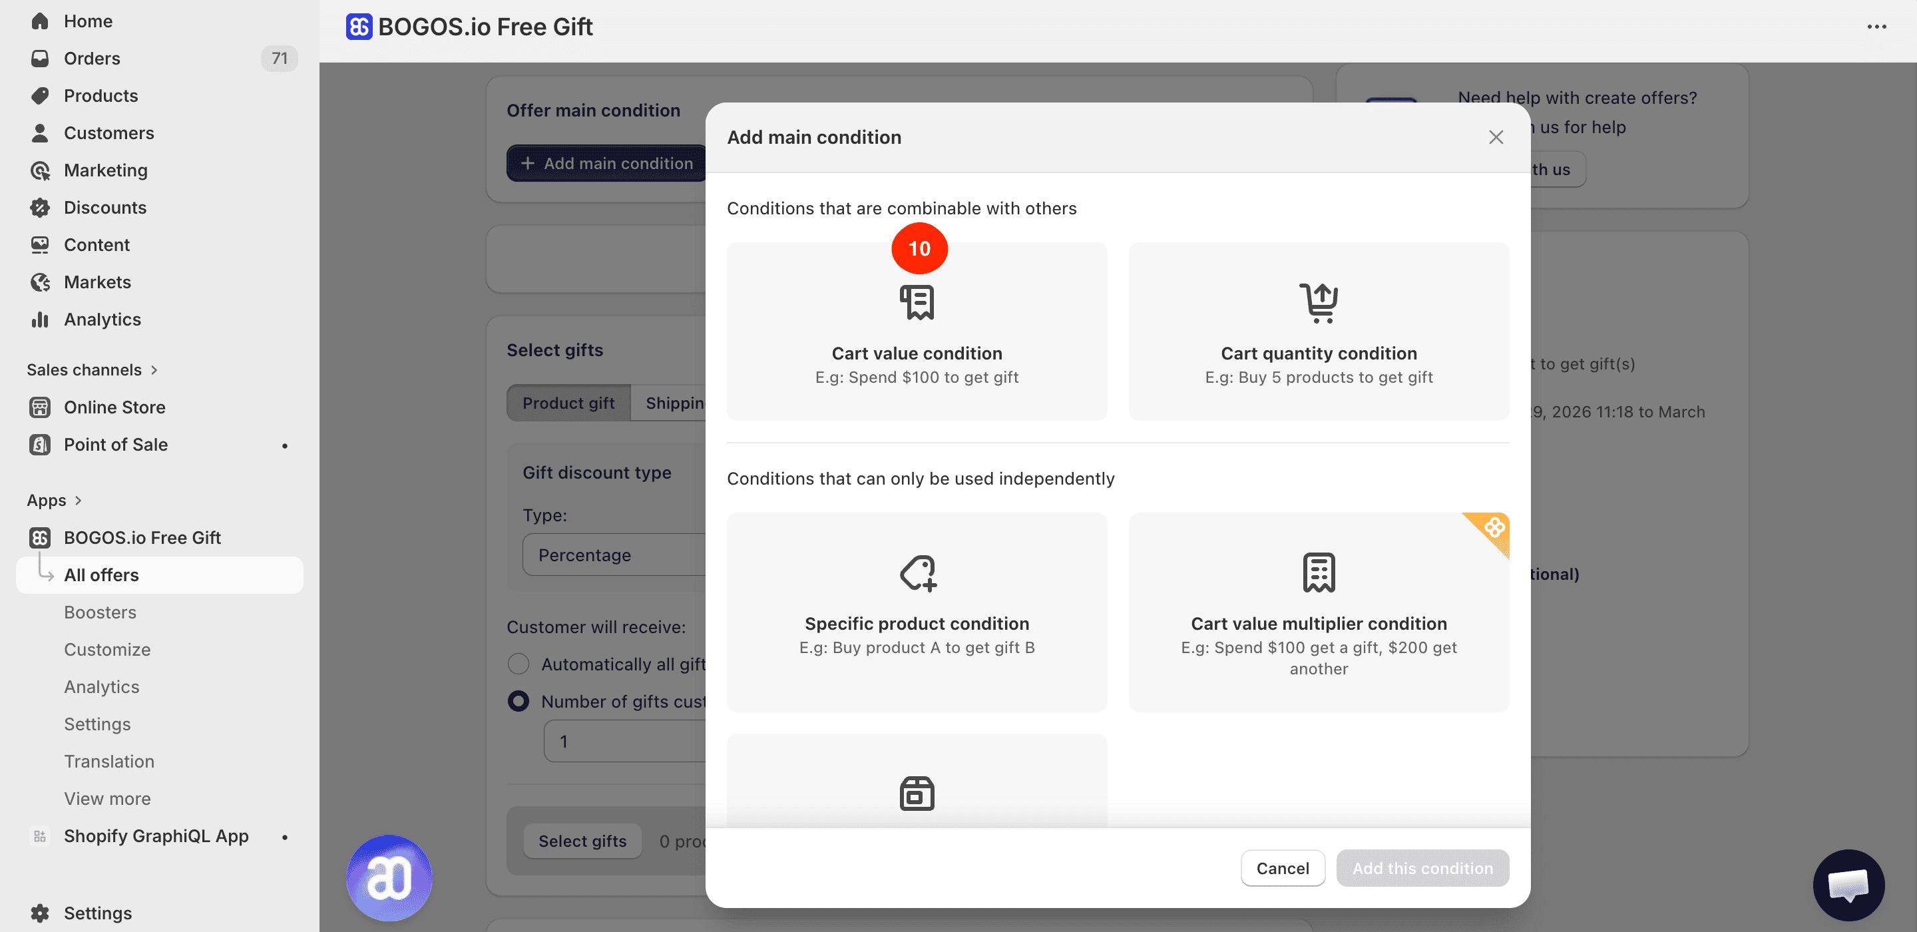The width and height of the screenshot is (1917, 932).
Task: Click 'Conditions that are combinable with others' heading
Action: tap(901, 208)
